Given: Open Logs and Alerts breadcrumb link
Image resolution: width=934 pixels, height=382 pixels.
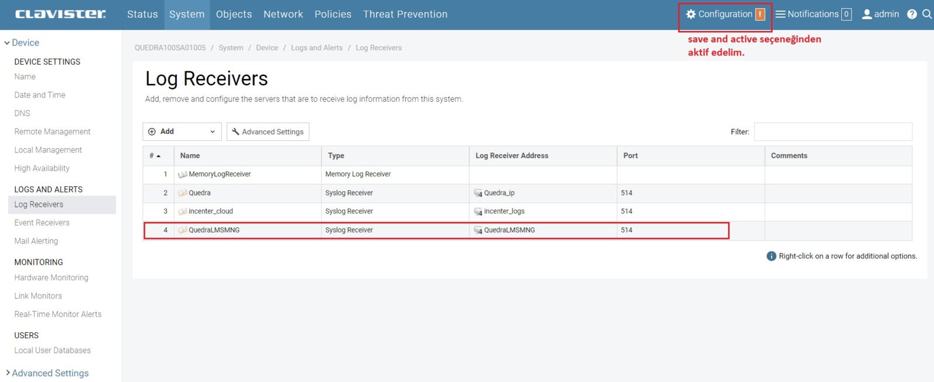Looking at the screenshot, I should point(316,48).
